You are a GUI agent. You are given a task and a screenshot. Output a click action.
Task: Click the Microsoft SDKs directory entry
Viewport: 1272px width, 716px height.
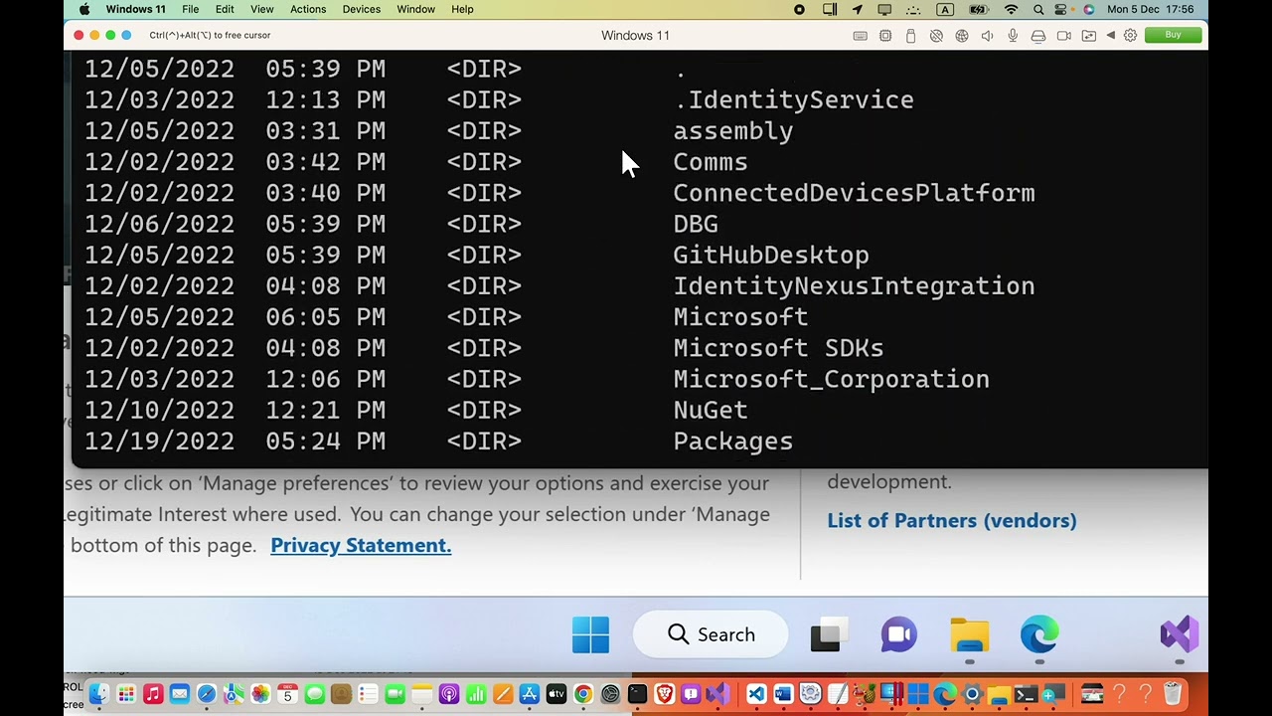778,348
